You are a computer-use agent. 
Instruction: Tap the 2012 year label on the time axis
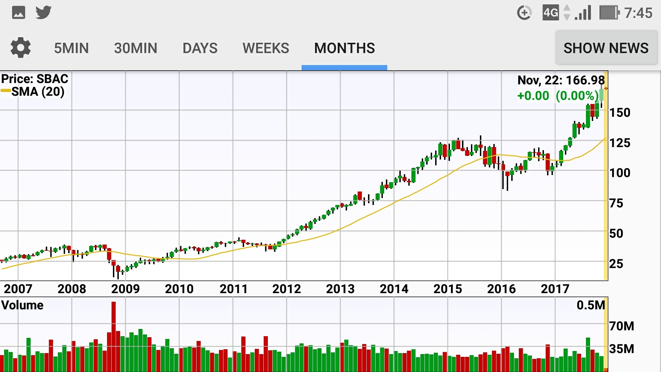[x=286, y=289]
